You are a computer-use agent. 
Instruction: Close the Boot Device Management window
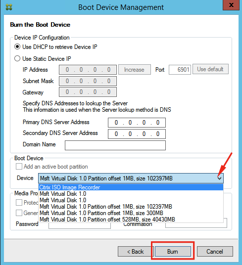pyautogui.click(x=231, y=5)
